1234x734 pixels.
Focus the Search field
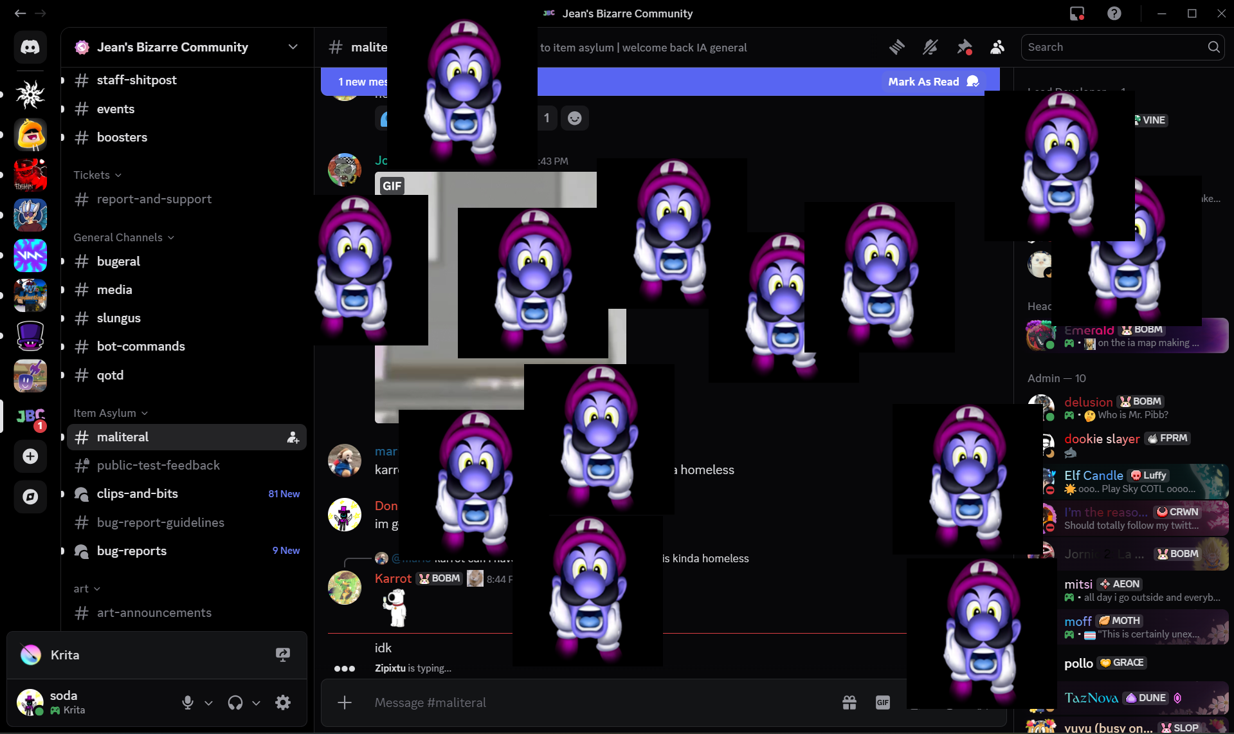click(x=1123, y=47)
